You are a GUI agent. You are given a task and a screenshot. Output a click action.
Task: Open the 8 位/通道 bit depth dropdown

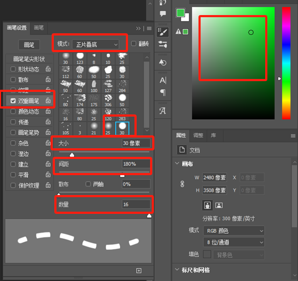234,242
